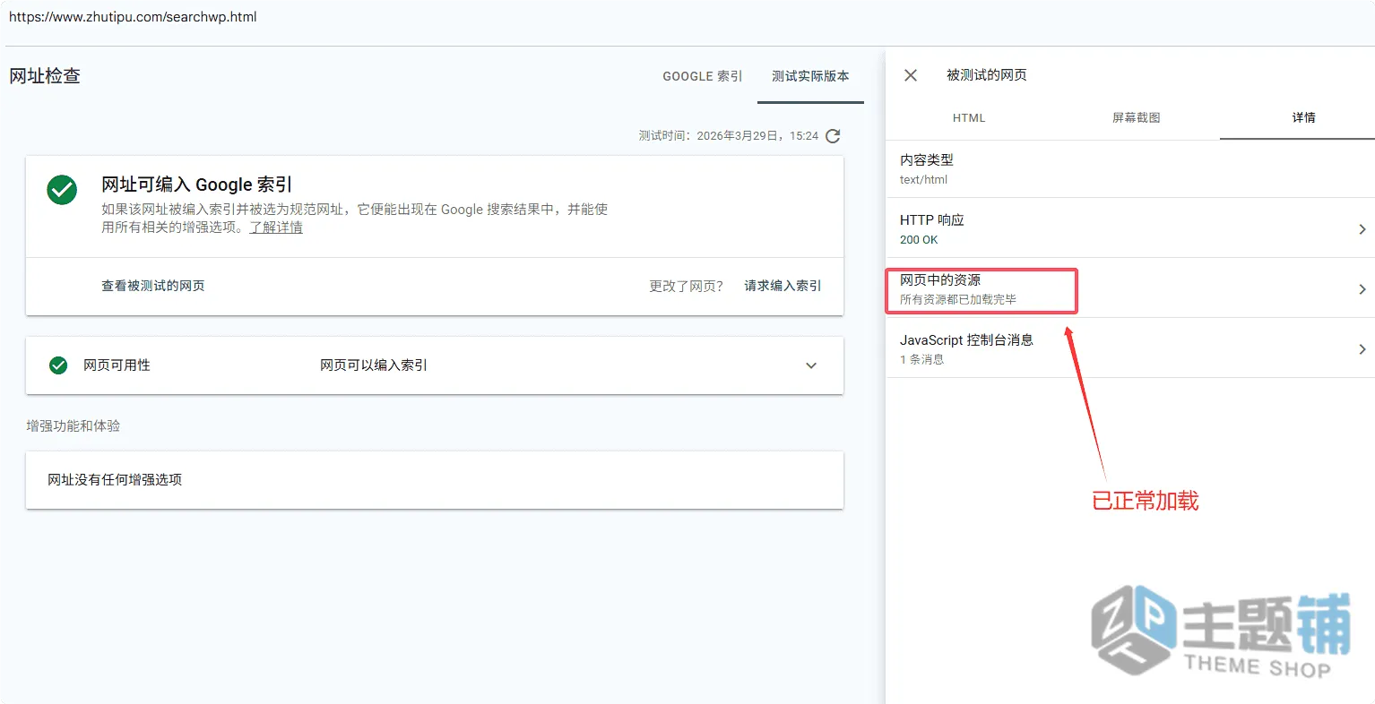Switch to the GOOGLE 索引 tab

tap(703, 76)
